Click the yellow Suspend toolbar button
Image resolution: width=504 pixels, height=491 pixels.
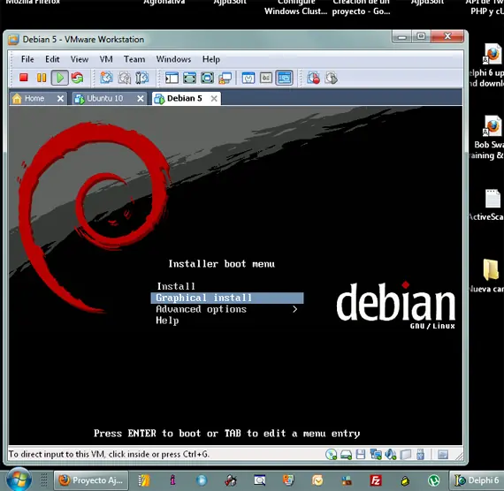42,78
